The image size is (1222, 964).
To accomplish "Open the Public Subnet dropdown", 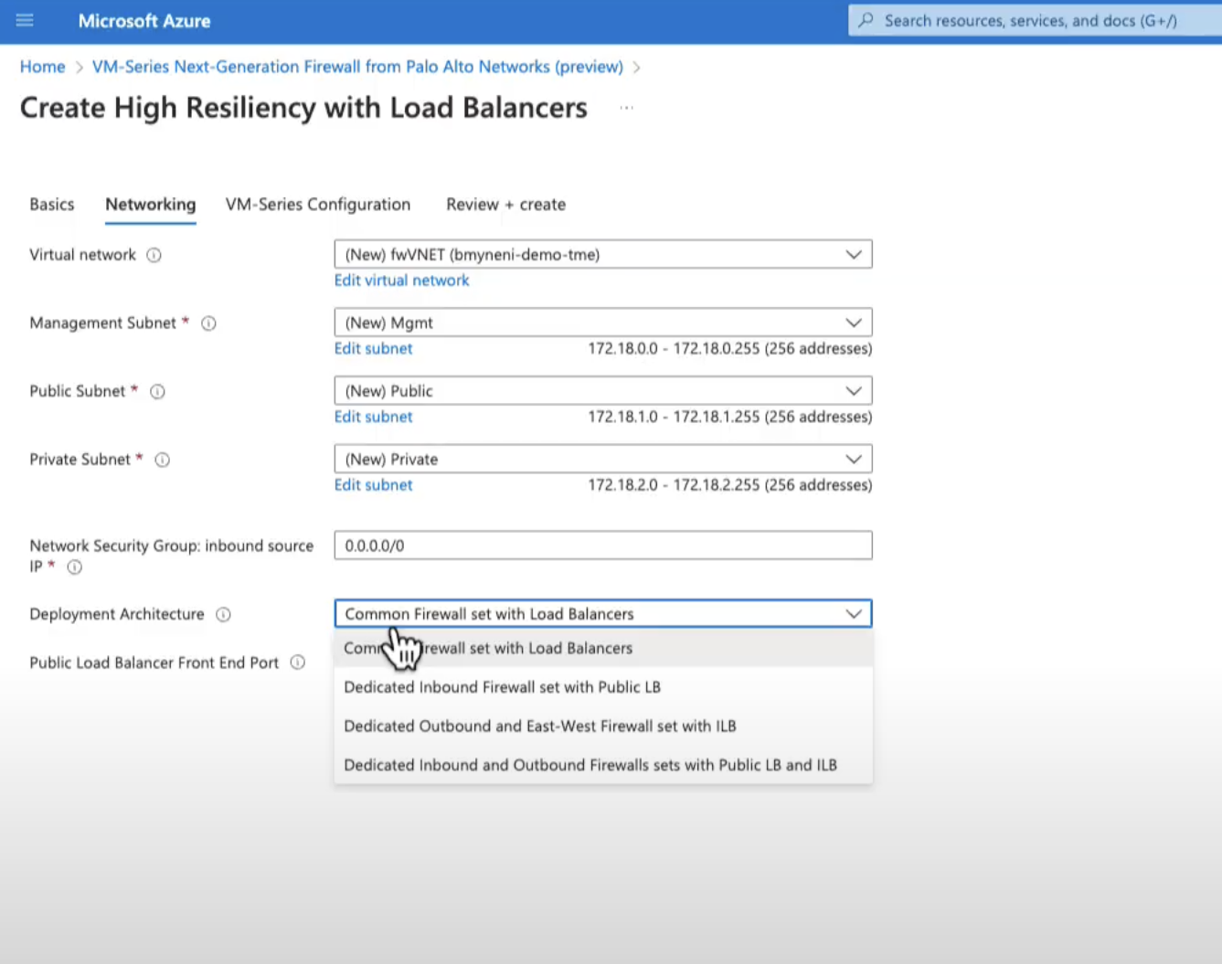I will tap(602, 391).
